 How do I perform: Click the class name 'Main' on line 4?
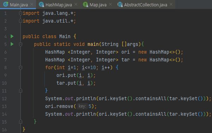click(65, 36)
